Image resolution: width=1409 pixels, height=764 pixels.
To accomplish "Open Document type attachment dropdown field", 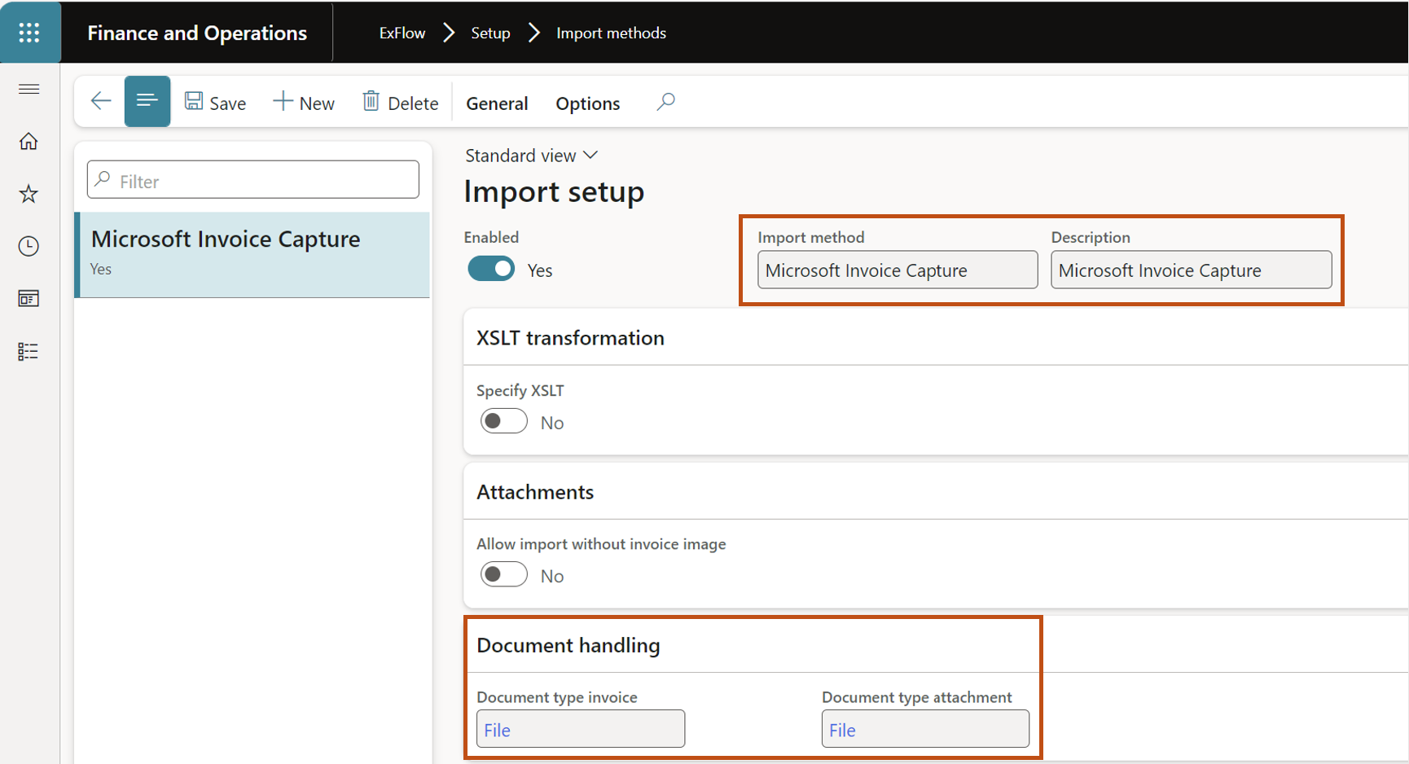I will pyautogui.click(x=925, y=729).
